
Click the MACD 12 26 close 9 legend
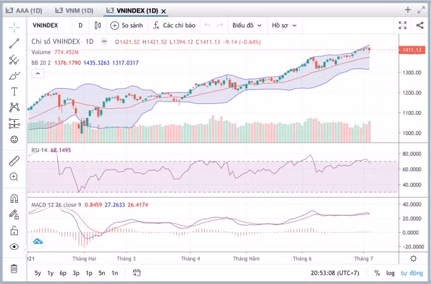[56, 205]
